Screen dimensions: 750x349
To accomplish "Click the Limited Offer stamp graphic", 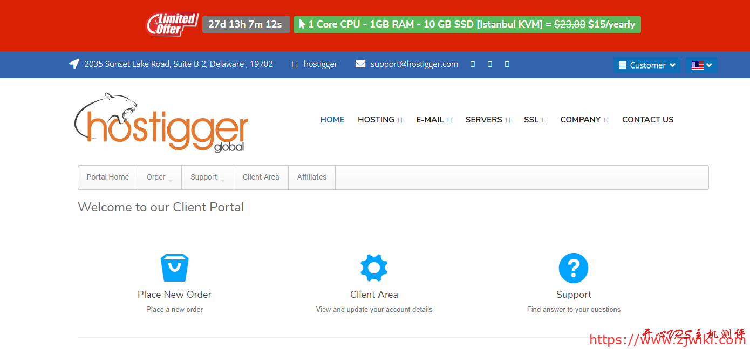I will pyautogui.click(x=172, y=24).
